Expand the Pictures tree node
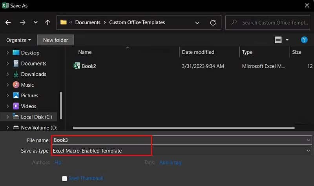Image resolution: width=314 pixels, height=186 pixels. point(7,95)
